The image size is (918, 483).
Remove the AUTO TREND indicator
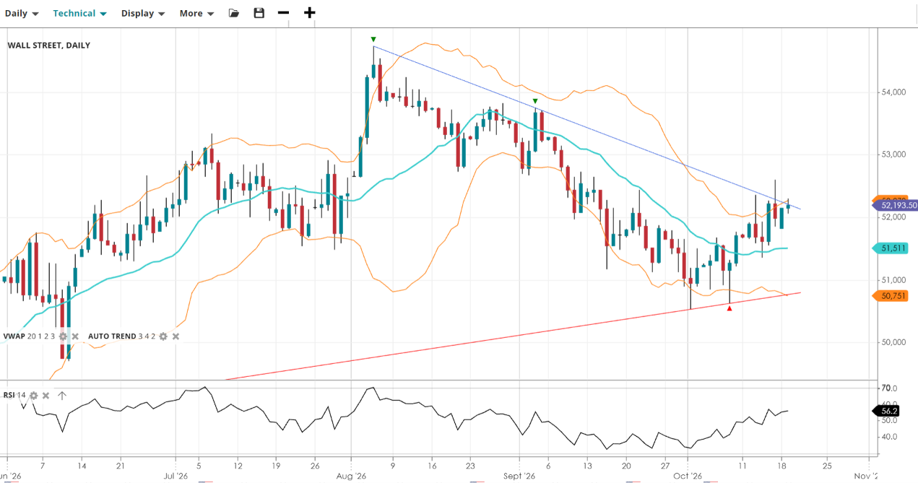click(176, 336)
